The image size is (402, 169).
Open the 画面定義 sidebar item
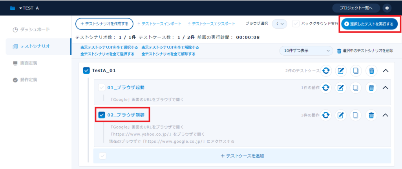click(25, 63)
